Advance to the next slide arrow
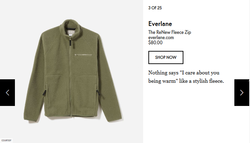Viewport: 251px width, 143px height. (242, 92)
